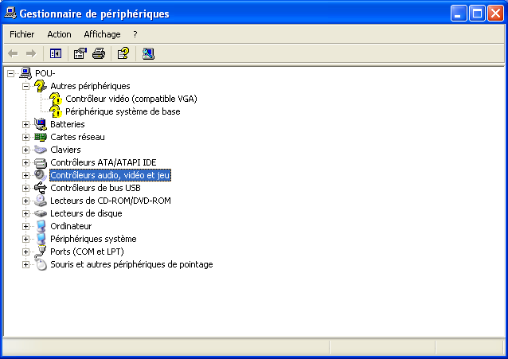This screenshot has width=508, height=359.
Task: Minimize the Gestionnaire de périphériques window
Action: 459,14
